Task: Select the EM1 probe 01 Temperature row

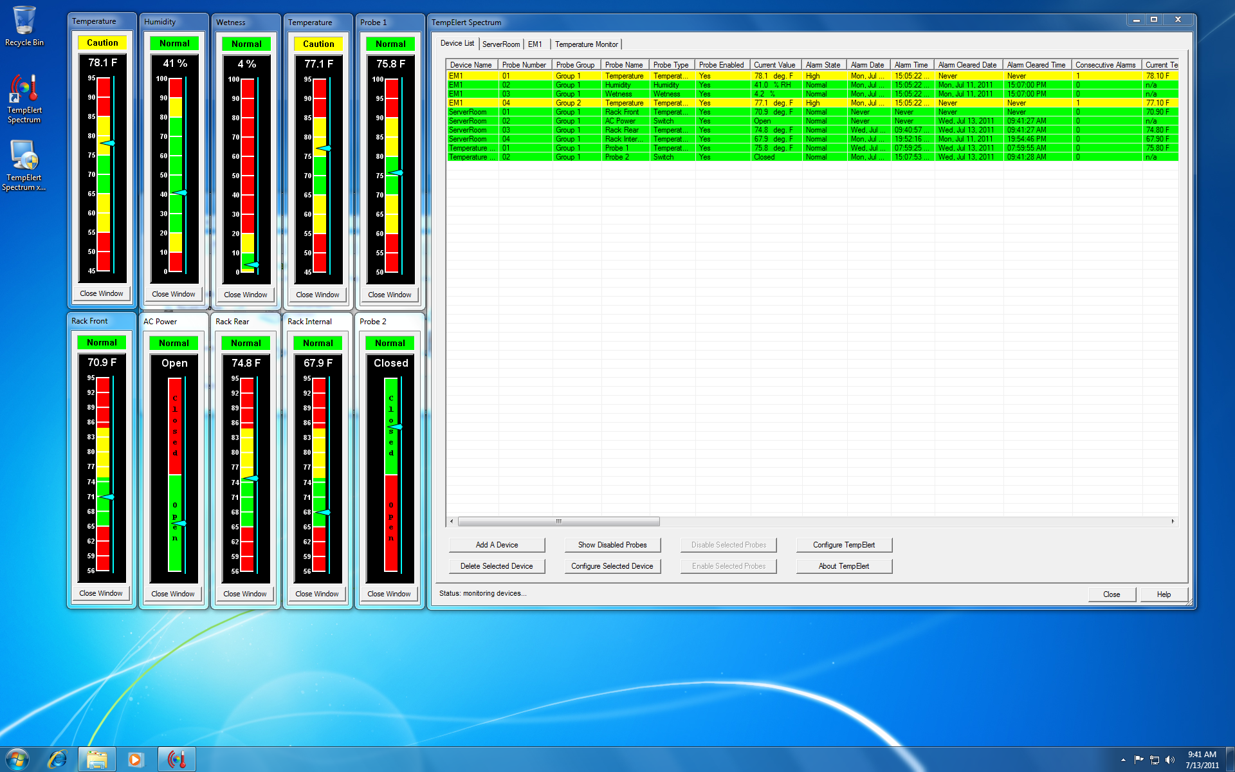Action: pyautogui.click(x=812, y=76)
